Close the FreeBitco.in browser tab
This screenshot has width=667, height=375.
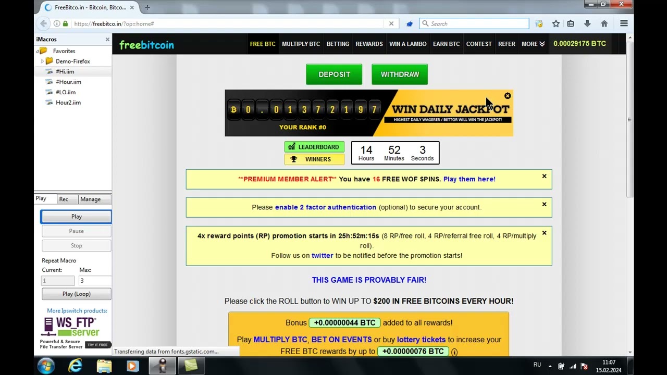click(132, 7)
